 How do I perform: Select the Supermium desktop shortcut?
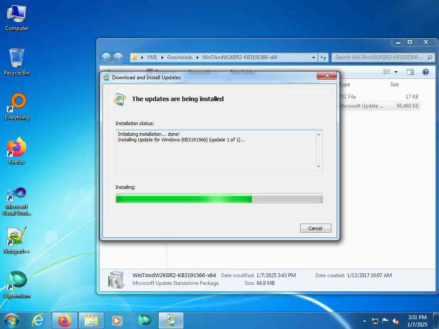click(x=17, y=284)
